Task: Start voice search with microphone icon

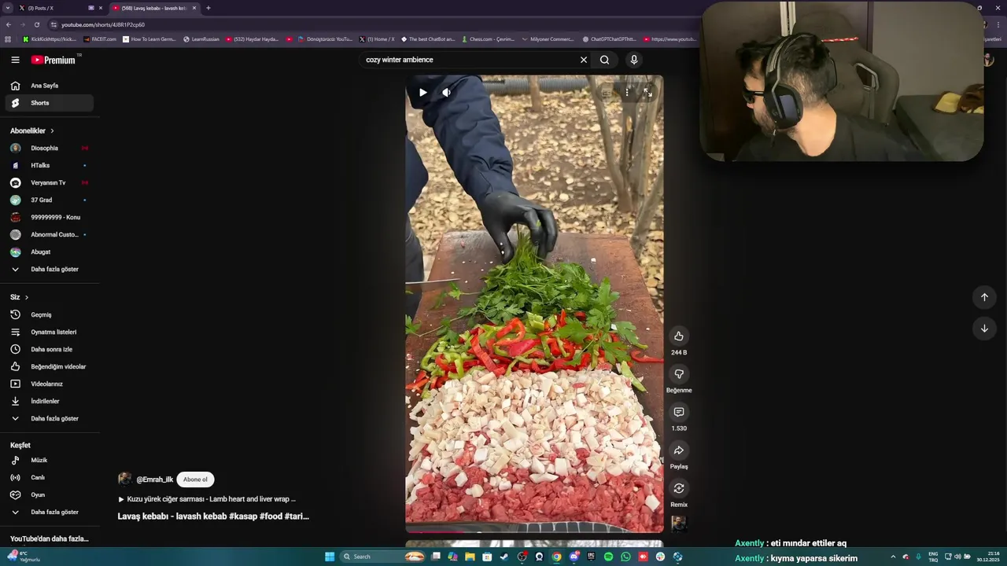Action: coord(634,60)
